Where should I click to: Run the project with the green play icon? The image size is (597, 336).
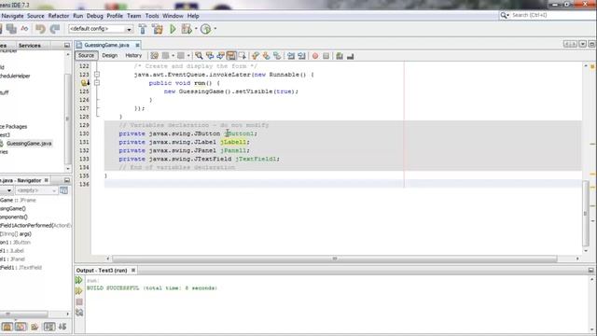coord(173,29)
